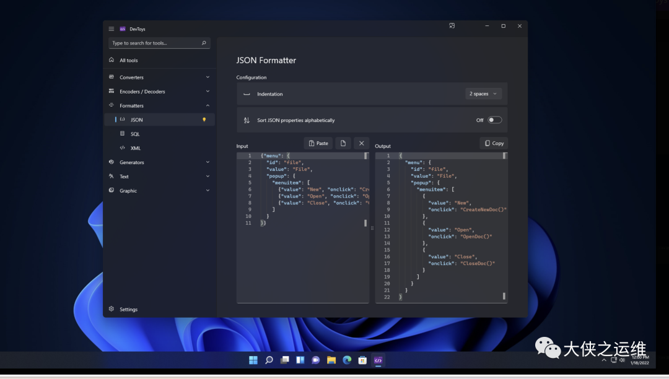Click the alphabetical sort icon

click(247, 120)
